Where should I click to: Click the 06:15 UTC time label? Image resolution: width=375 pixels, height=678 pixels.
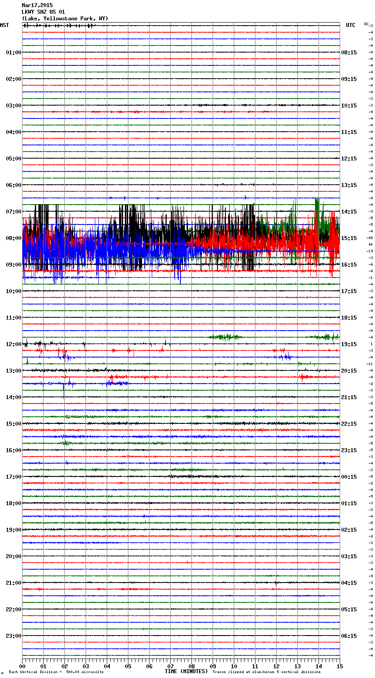[349, 636]
